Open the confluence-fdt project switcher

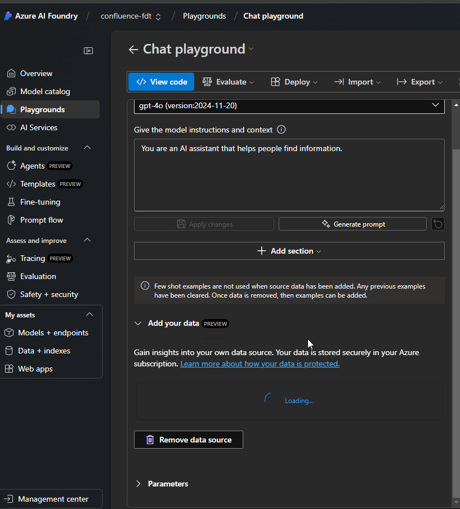pyautogui.click(x=131, y=16)
